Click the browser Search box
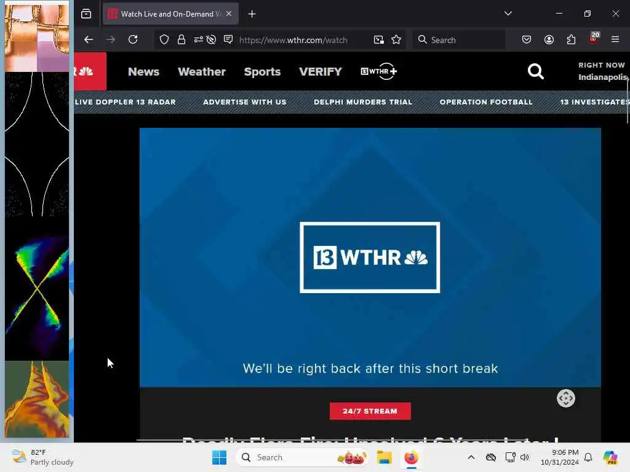This screenshot has height=472, width=630. (x=459, y=40)
